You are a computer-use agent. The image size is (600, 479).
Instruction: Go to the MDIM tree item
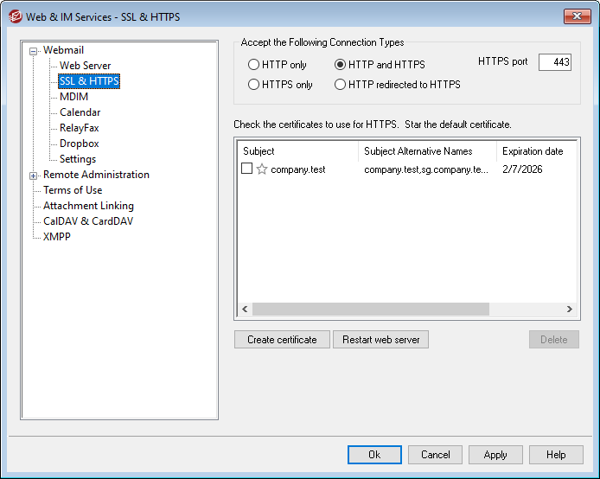73,97
